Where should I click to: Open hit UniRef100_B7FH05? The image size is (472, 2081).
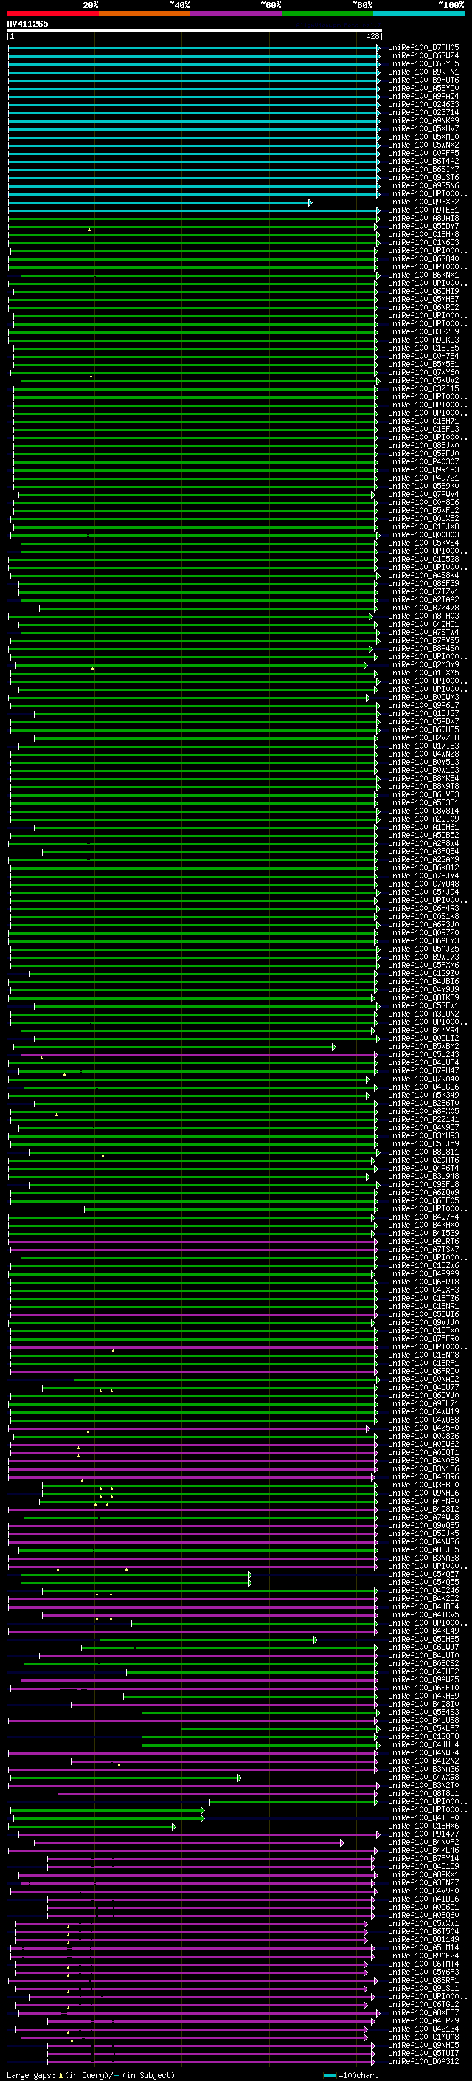(423, 48)
